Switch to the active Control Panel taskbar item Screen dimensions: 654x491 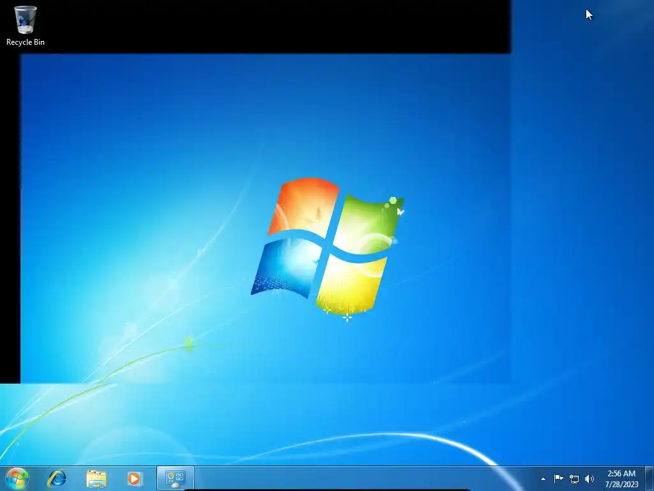[x=175, y=478]
